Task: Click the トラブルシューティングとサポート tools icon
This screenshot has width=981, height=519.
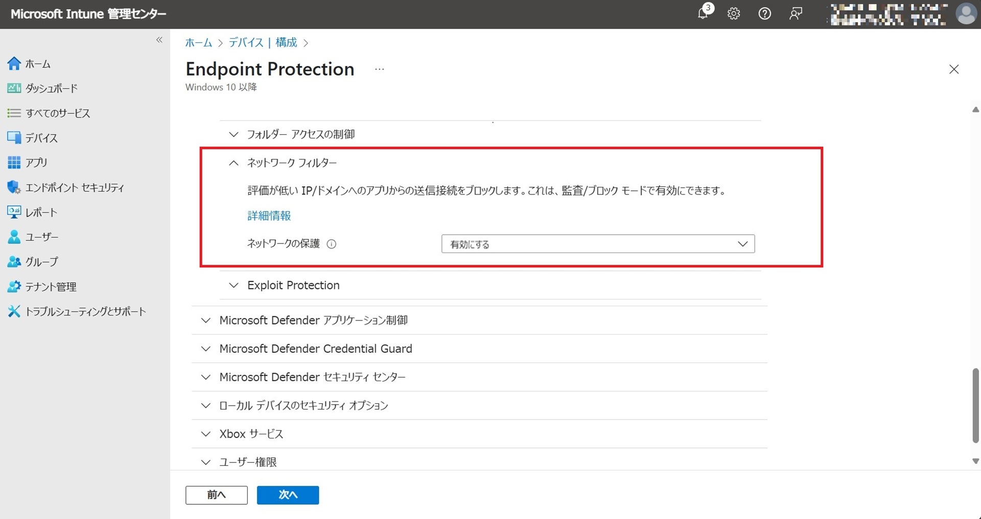Action: 14,311
